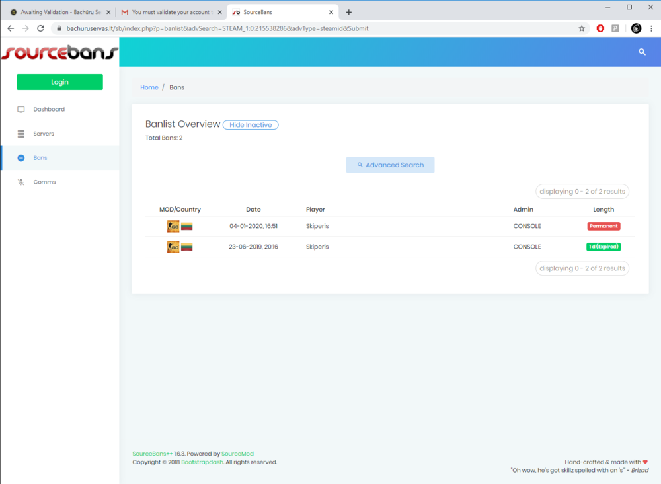Click the Lithuanian flag in the second ban row

(186, 247)
